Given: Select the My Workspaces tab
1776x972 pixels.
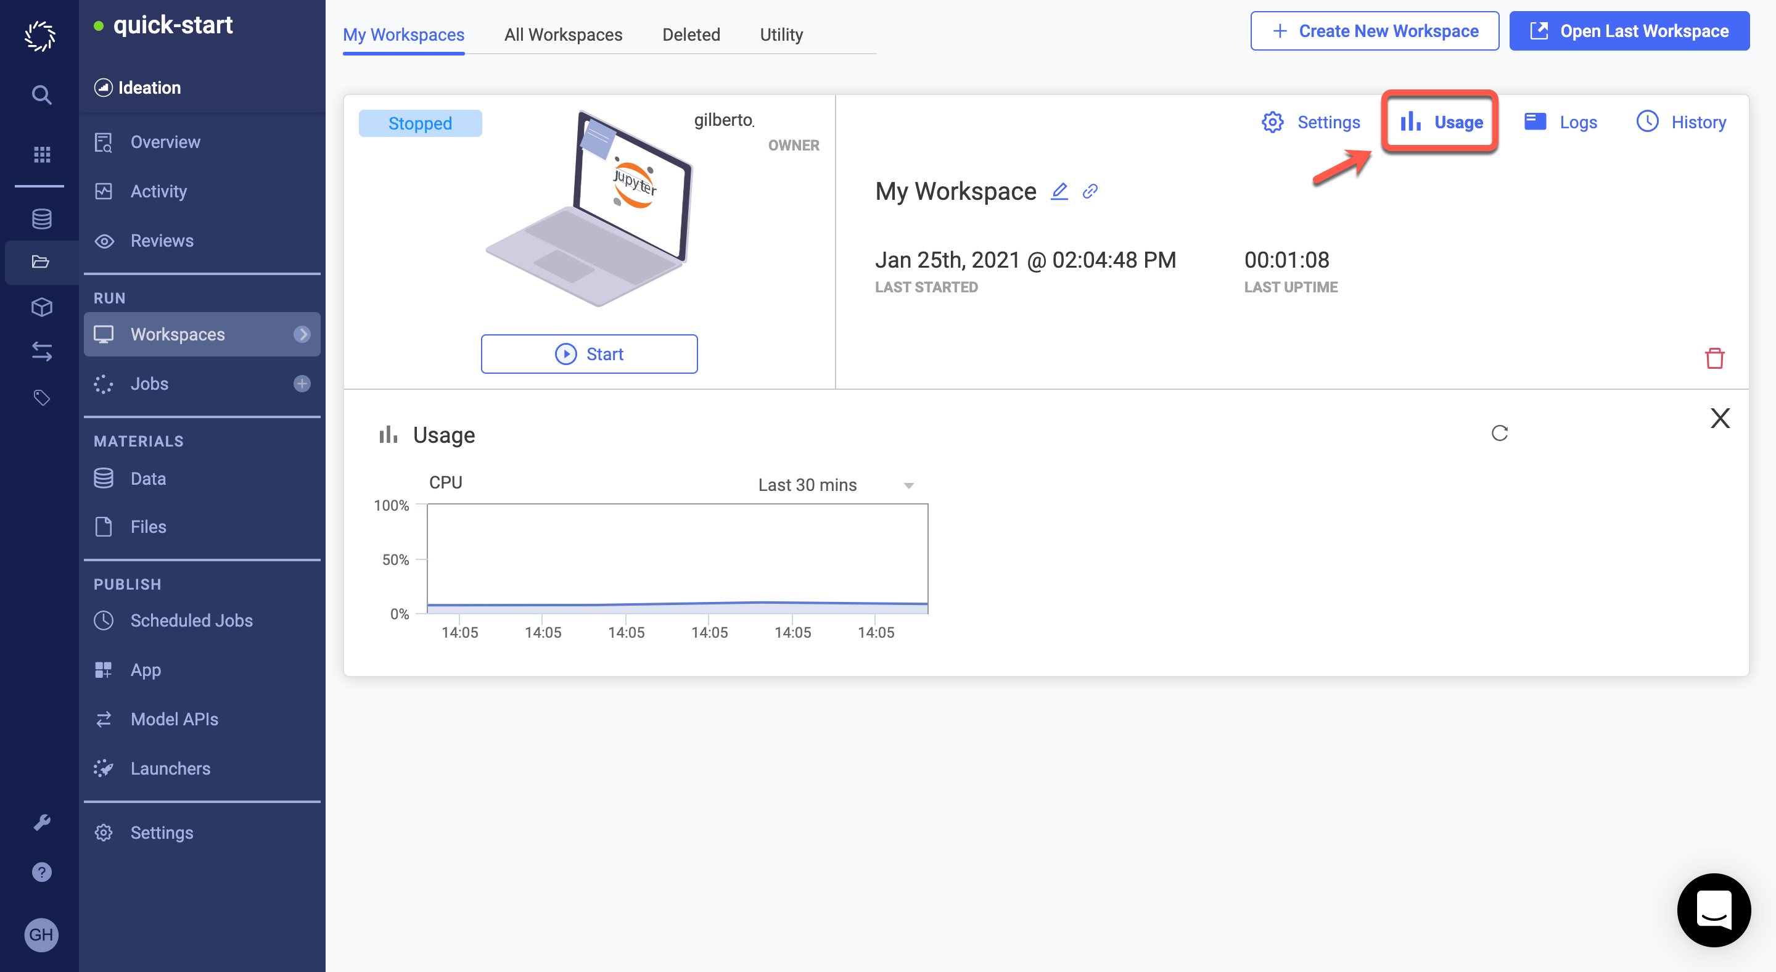Looking at the screenshot, I should pos(403,33).
